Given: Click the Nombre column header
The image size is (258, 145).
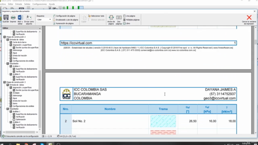Looking at the screenshot, I should click(x=110, y=109).
